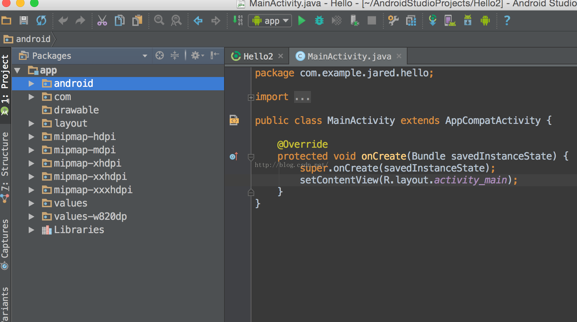The width and height of the screenshot is (577, 322).
Task: Redo with the forward curved arrow
Action: click(x=81, y=21)
